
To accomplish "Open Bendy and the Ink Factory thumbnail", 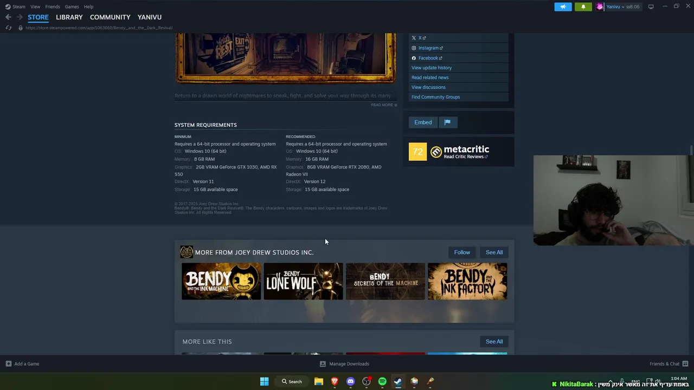I will (x=467, y=281).
